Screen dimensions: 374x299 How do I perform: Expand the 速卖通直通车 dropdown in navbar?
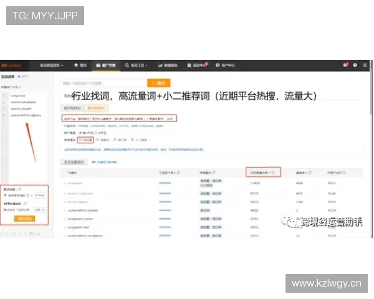click(51, 65)
